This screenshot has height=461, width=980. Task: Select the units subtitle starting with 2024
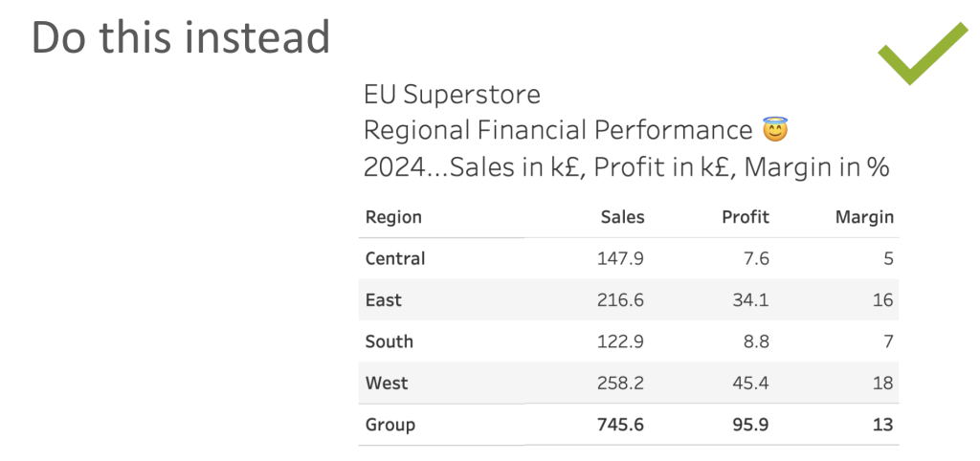[626, 167]
